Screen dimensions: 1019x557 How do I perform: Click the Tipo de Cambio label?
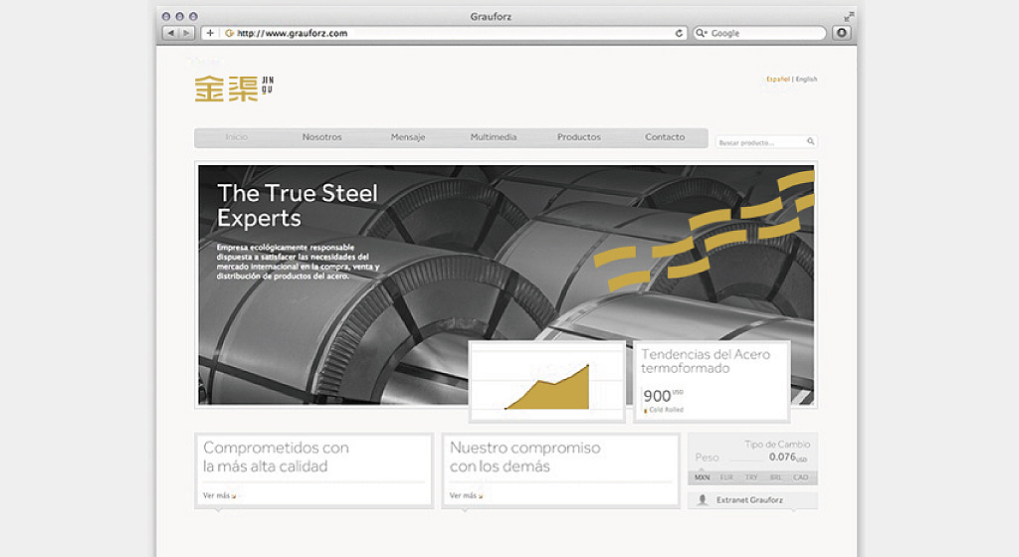[x=777, y=444]
